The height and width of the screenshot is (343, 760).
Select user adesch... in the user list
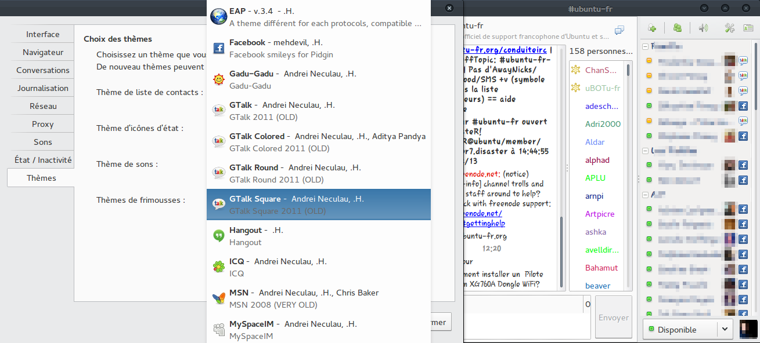coord(601,106)
